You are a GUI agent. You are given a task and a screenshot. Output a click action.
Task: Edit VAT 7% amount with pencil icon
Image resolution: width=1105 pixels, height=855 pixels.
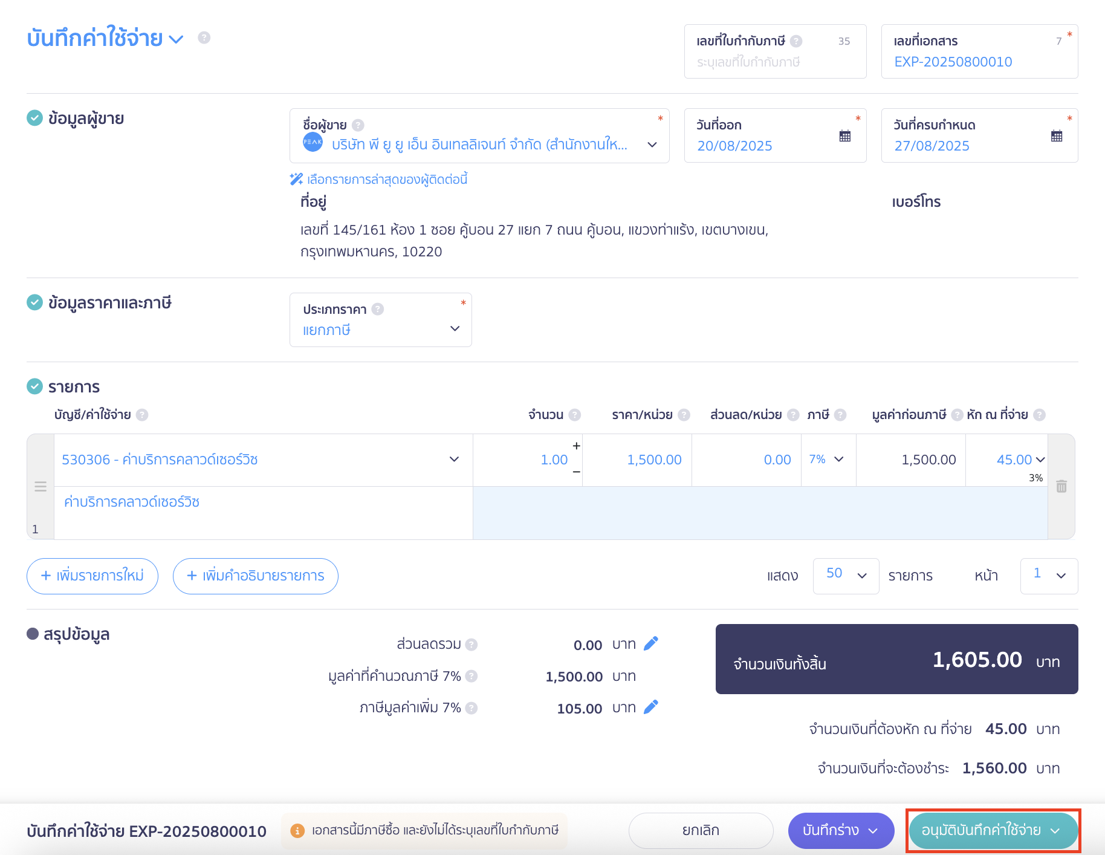(x=651, y=707)
